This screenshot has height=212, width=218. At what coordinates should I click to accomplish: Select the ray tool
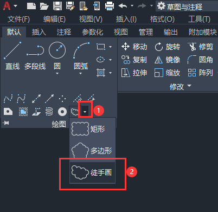[x=49, y=99]
